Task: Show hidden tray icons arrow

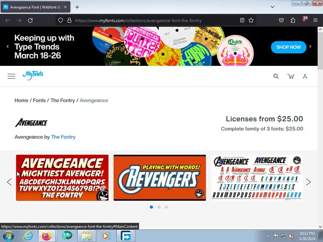Action: (268, 236)
